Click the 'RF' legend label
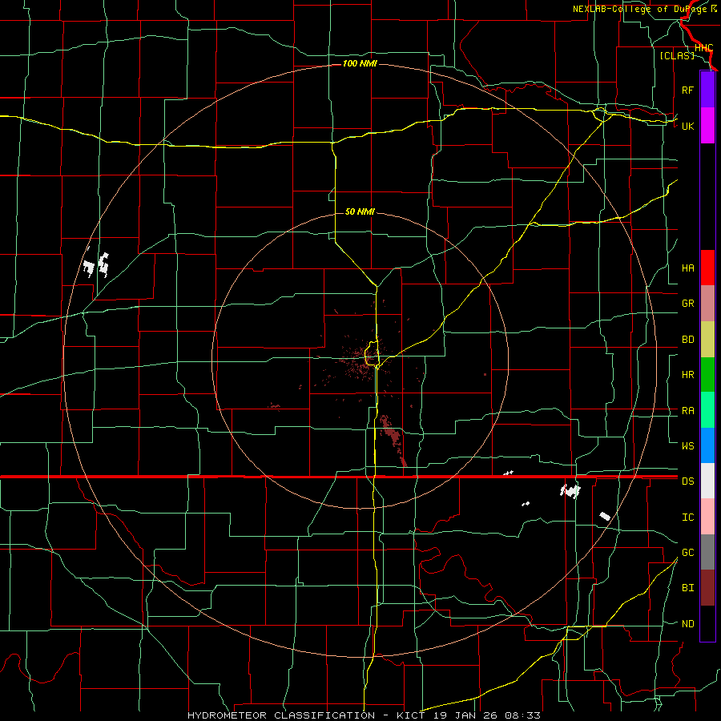Viewport: 721px width, 721px height. (x=687, y=90)
